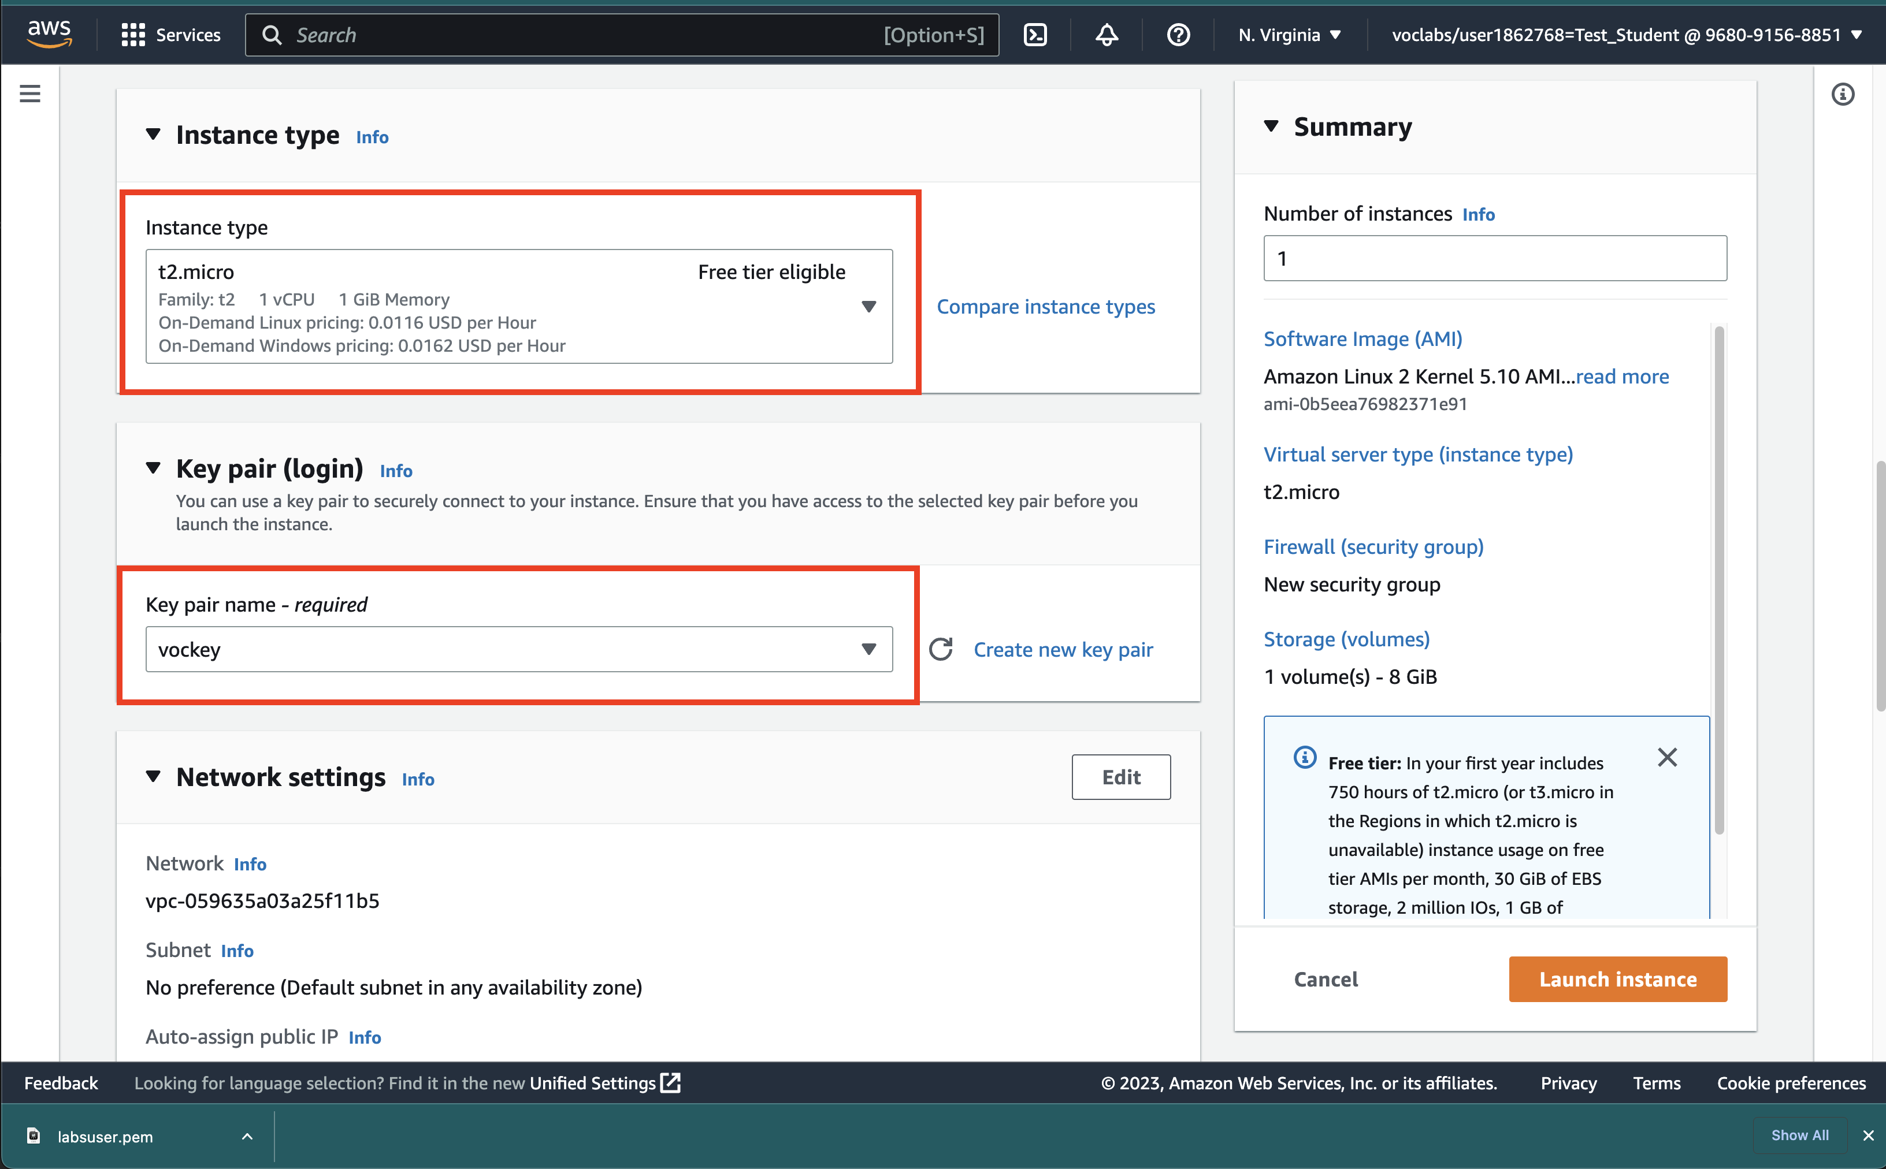
Task: Open Compare instance types link
Action: (x=1045, y=307)
